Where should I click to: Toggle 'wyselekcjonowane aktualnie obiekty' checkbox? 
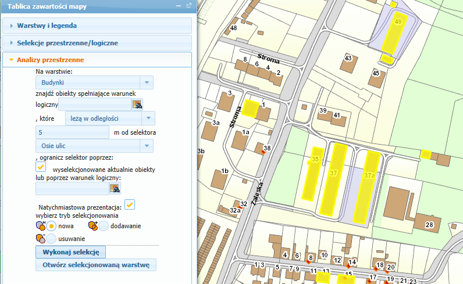(x=41, y=167)
